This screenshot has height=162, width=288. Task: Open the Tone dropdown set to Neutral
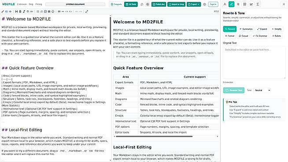click(x=262, y=90)
